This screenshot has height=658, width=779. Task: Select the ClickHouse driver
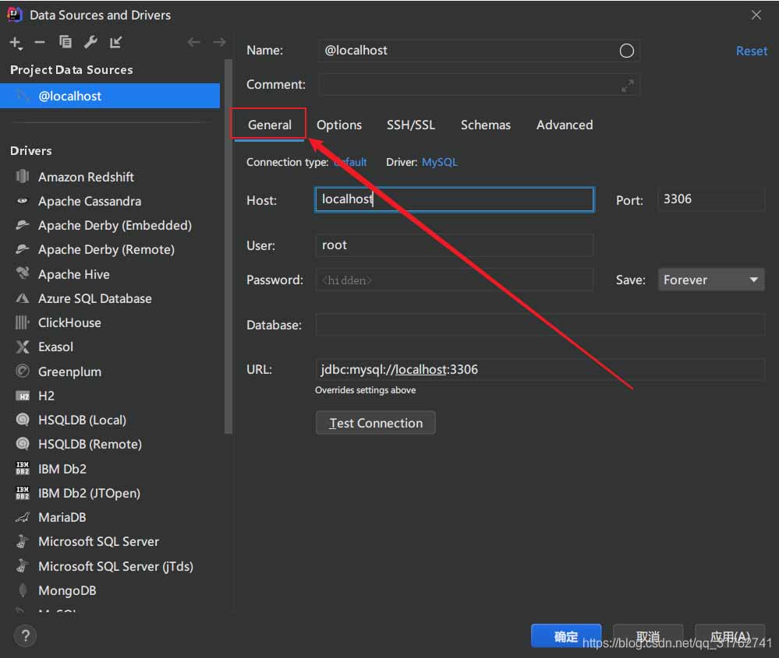pyautogui.click(x=69, y=322)
